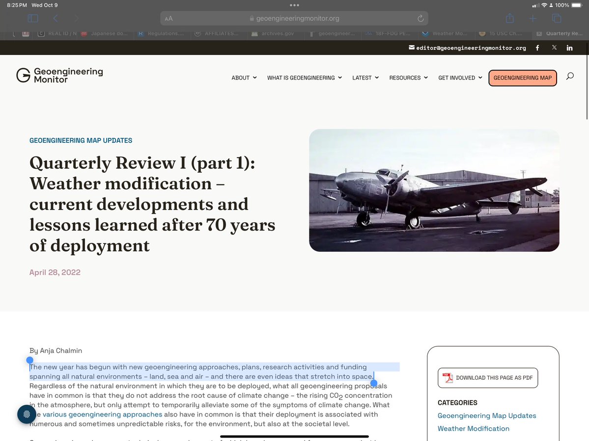Open the Safari share sheet

[x=509, y=19]
